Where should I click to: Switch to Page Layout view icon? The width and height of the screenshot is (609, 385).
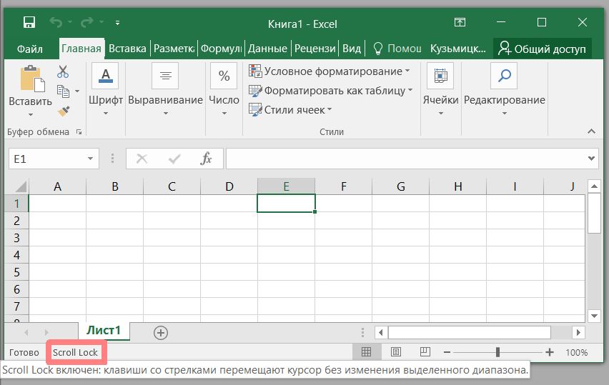[396, 352]
